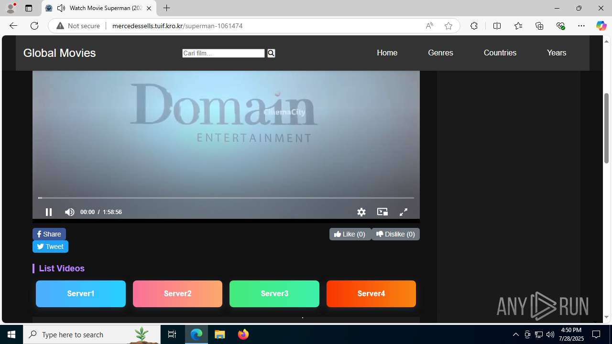612x344 pixels.
Task: Add page to favorites star
Action: (448, 26)
